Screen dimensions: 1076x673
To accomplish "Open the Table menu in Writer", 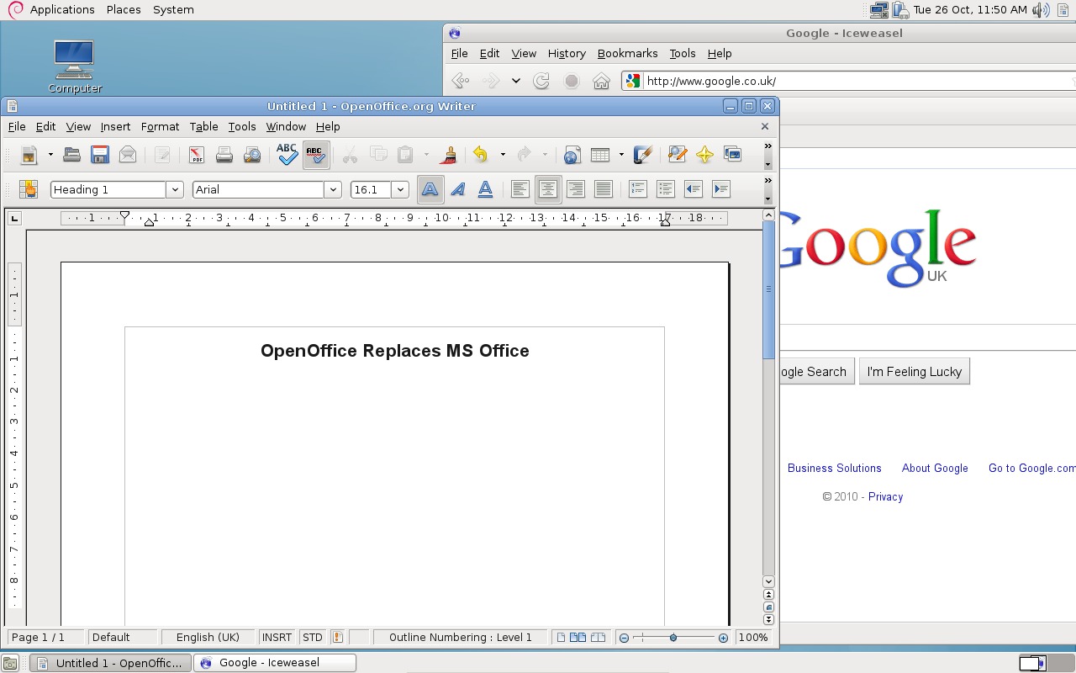I will click(x=203, y=126).
